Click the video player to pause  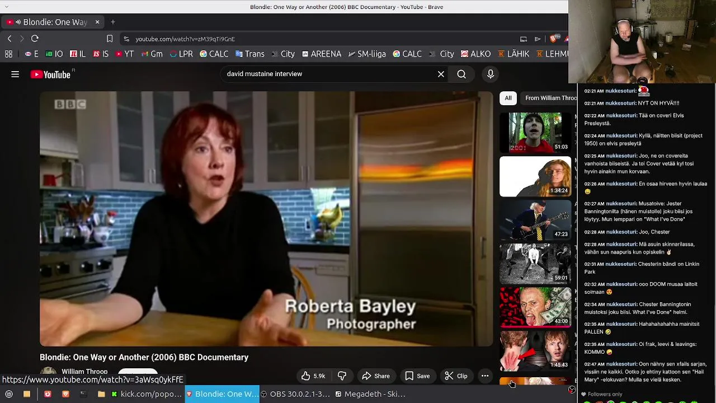(x=266, y=218)
